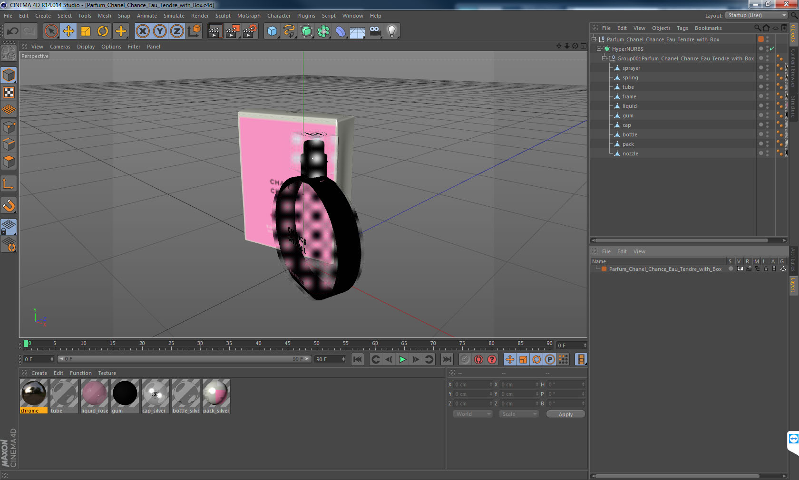
Task: Collapse the HyperNURBS tree node
Action: coord(599,49)
